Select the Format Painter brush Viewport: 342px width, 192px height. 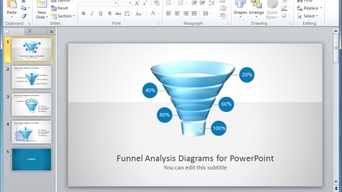pos(24,16)
